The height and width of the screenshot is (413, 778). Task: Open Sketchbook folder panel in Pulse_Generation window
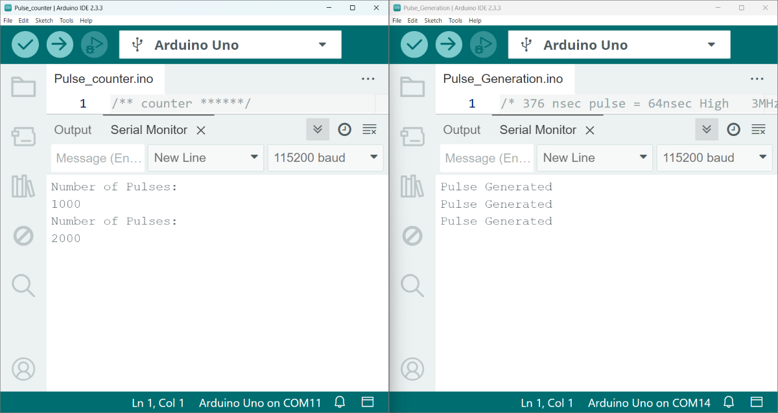412,87
